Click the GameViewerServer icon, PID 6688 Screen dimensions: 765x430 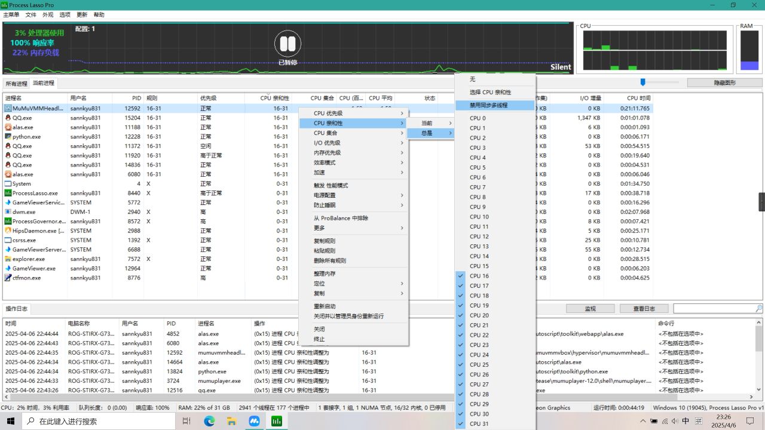8,250
